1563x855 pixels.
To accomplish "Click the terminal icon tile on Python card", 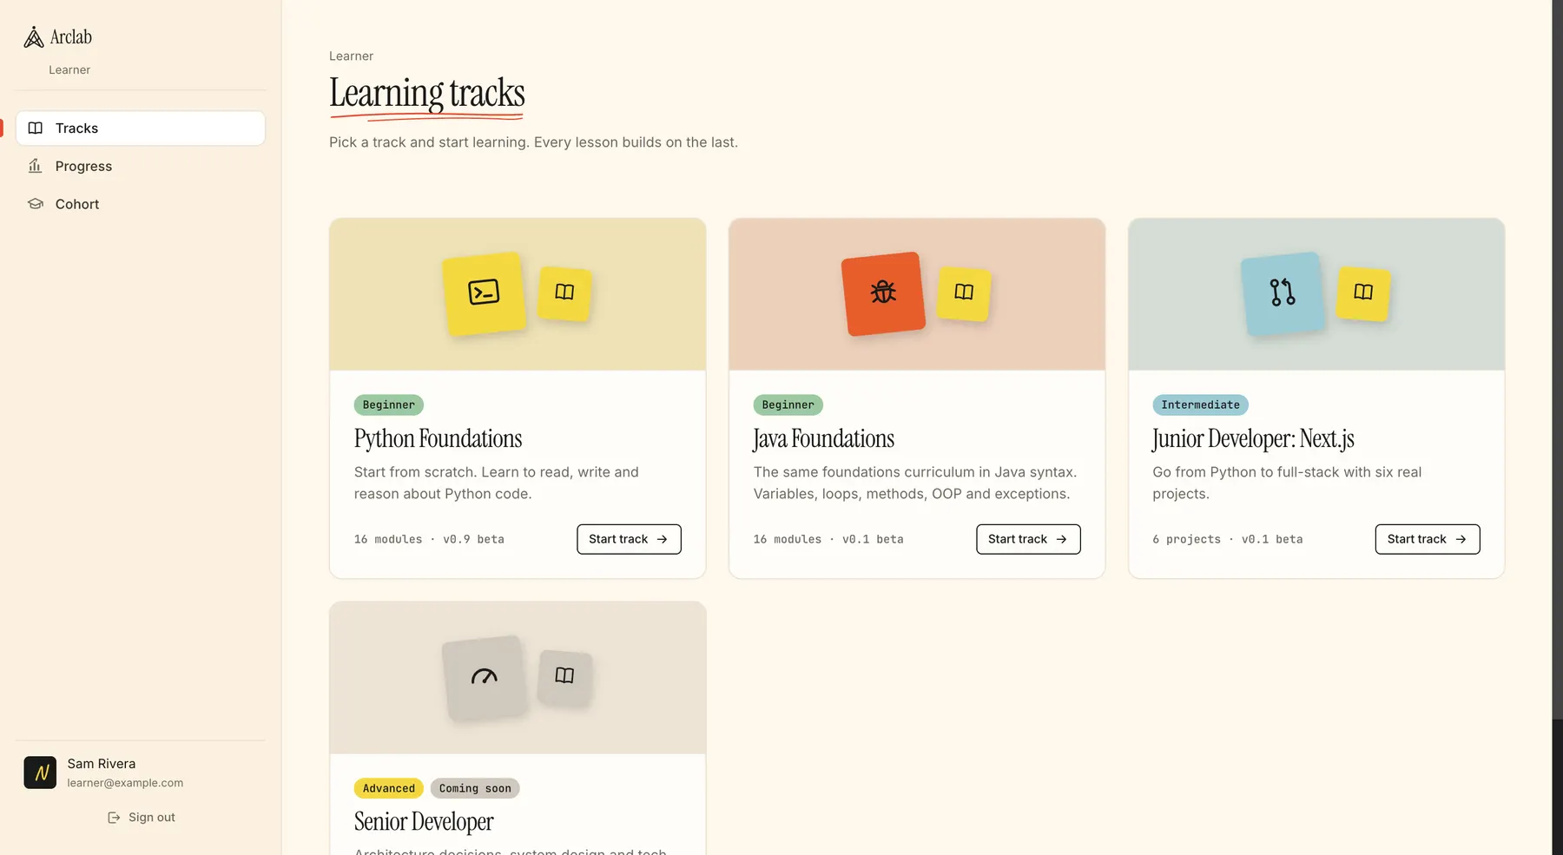I will point(484,293).
